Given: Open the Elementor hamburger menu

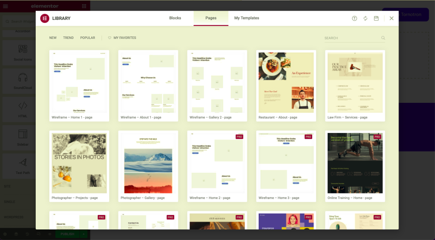Looking at the screenshot, I should pos(6,6).
